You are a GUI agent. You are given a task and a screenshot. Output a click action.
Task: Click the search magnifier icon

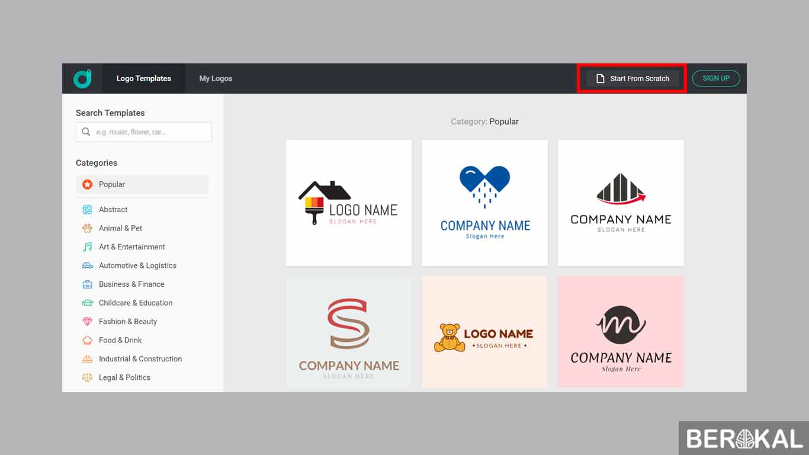tap(86, 132)
